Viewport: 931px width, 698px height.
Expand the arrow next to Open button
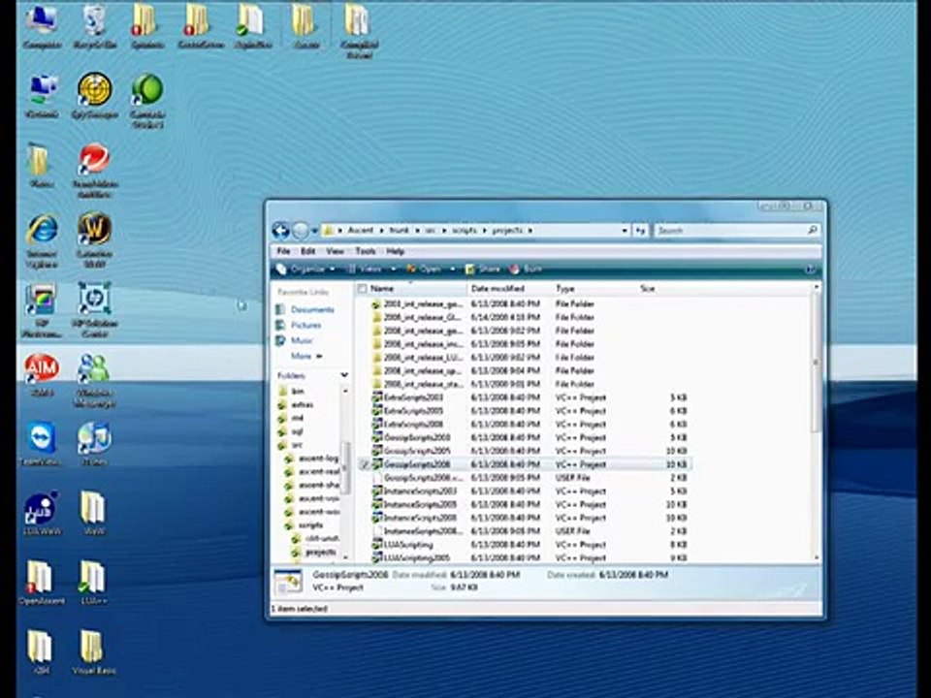453,270
